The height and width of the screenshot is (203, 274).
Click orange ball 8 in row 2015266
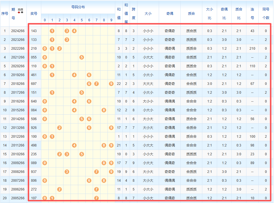[x=104, y=110]
